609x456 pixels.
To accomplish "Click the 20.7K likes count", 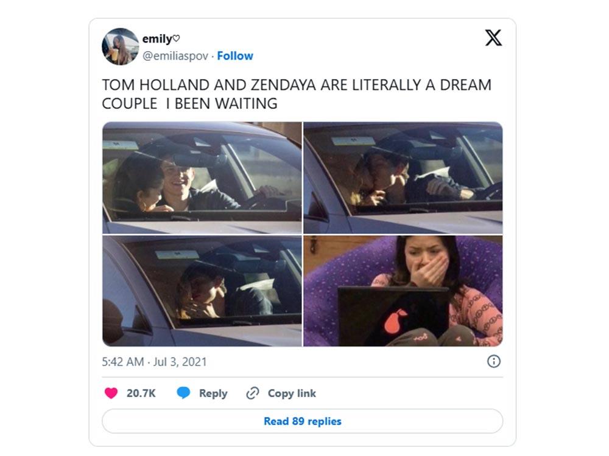I will pos(141,393).
